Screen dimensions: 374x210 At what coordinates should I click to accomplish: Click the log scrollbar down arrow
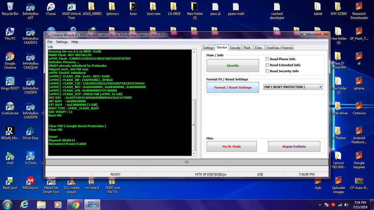194,153
